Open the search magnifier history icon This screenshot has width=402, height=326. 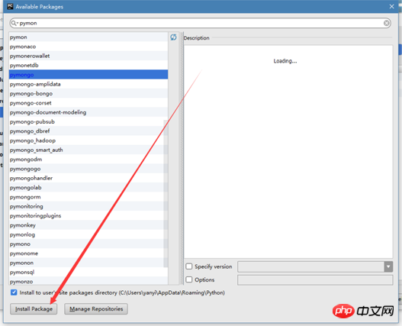[14, 23]
